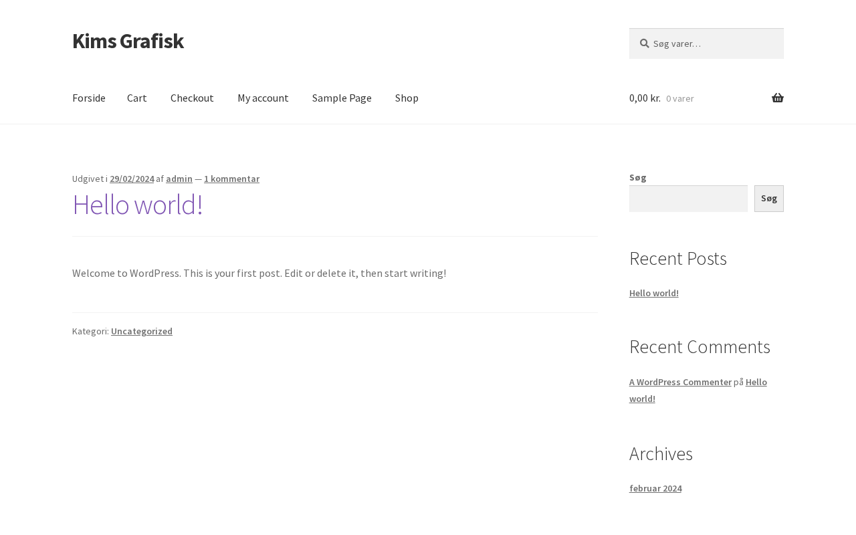The height and width of the screenshot is (535, 856).
Task: Select the Uncategorized category link
Action: (x=142, y=331)
